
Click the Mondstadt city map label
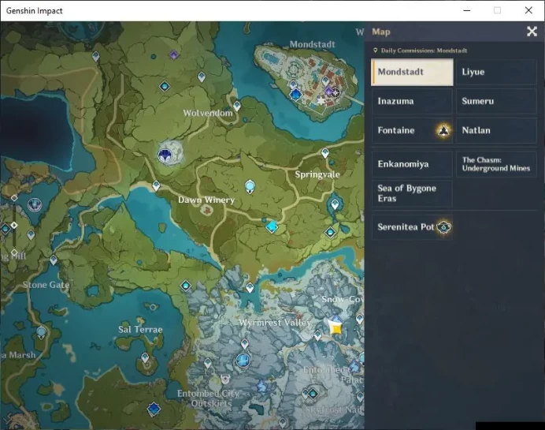(x=312, y=44)
